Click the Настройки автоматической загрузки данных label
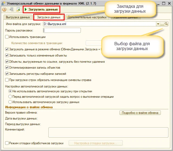The height and width of the screenshot is (151, 173). (x=37, y=86)
